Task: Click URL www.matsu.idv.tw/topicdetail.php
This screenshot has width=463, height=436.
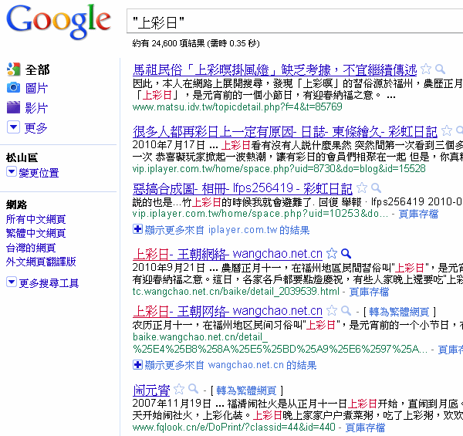Action: pos(238,106)
